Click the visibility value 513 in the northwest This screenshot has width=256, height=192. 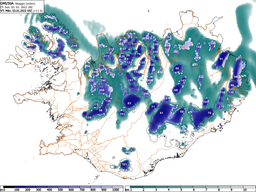tap(47, 17)
